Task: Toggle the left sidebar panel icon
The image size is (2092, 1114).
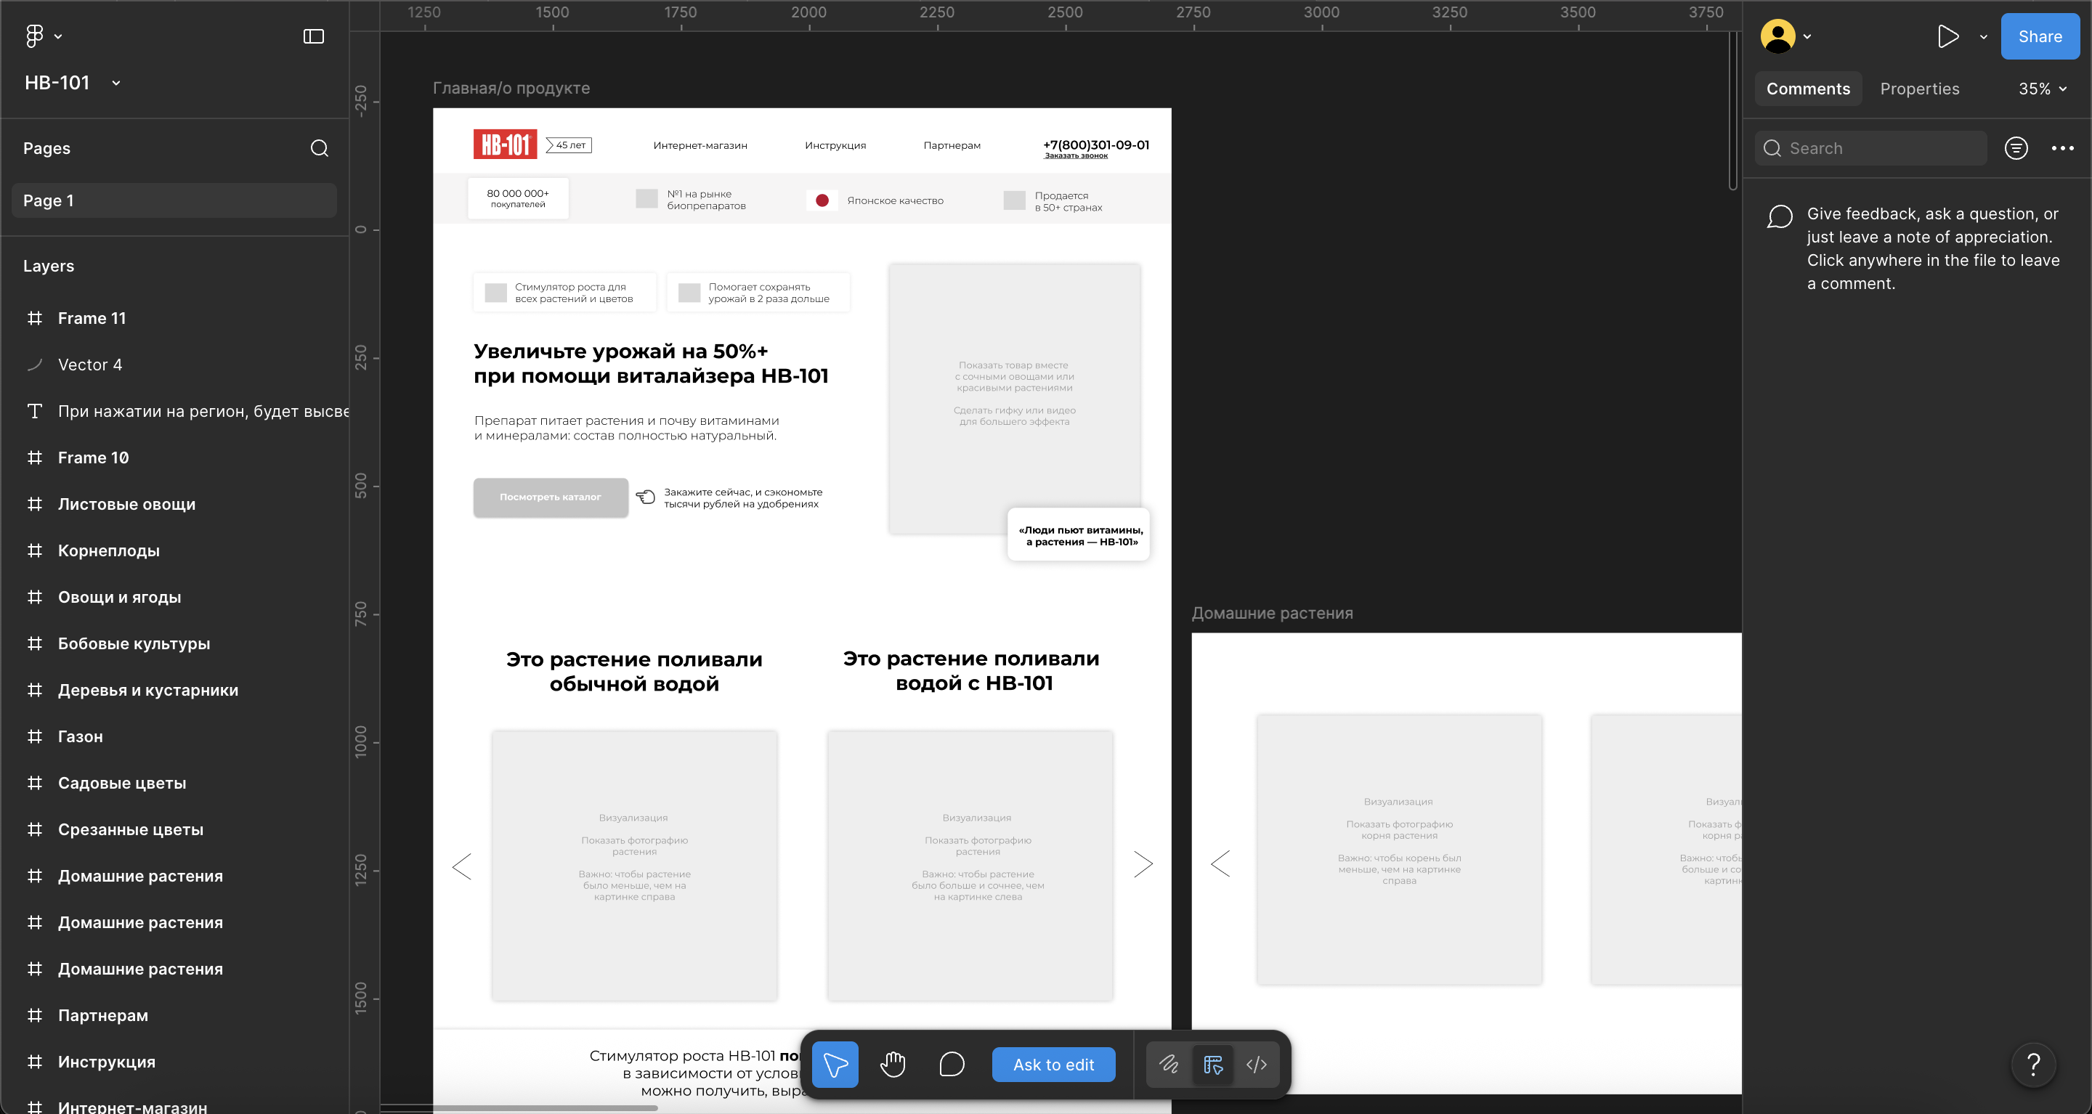Action: tap(314, 36)
